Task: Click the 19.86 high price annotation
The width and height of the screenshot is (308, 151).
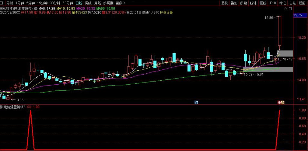Action: (x=269, y=18)
